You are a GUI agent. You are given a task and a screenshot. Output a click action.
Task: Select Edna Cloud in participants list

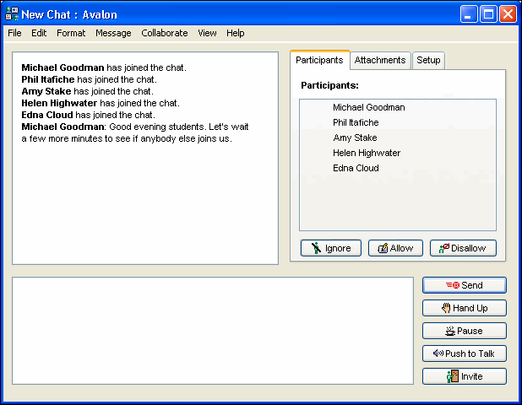[x=356, y=168]
